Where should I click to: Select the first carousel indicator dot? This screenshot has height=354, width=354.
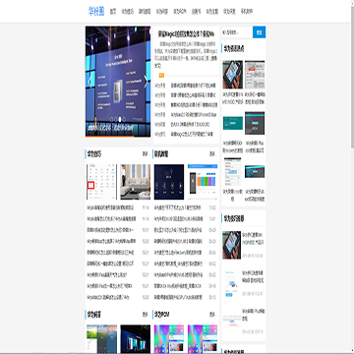112,119
